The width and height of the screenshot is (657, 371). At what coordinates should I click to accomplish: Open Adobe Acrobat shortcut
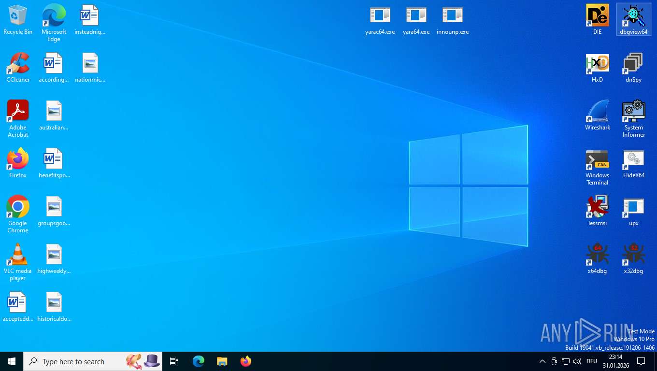pos(18,119)
